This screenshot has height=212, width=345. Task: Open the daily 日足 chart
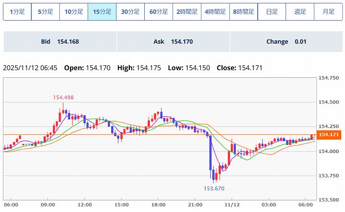tap(271, 12)
